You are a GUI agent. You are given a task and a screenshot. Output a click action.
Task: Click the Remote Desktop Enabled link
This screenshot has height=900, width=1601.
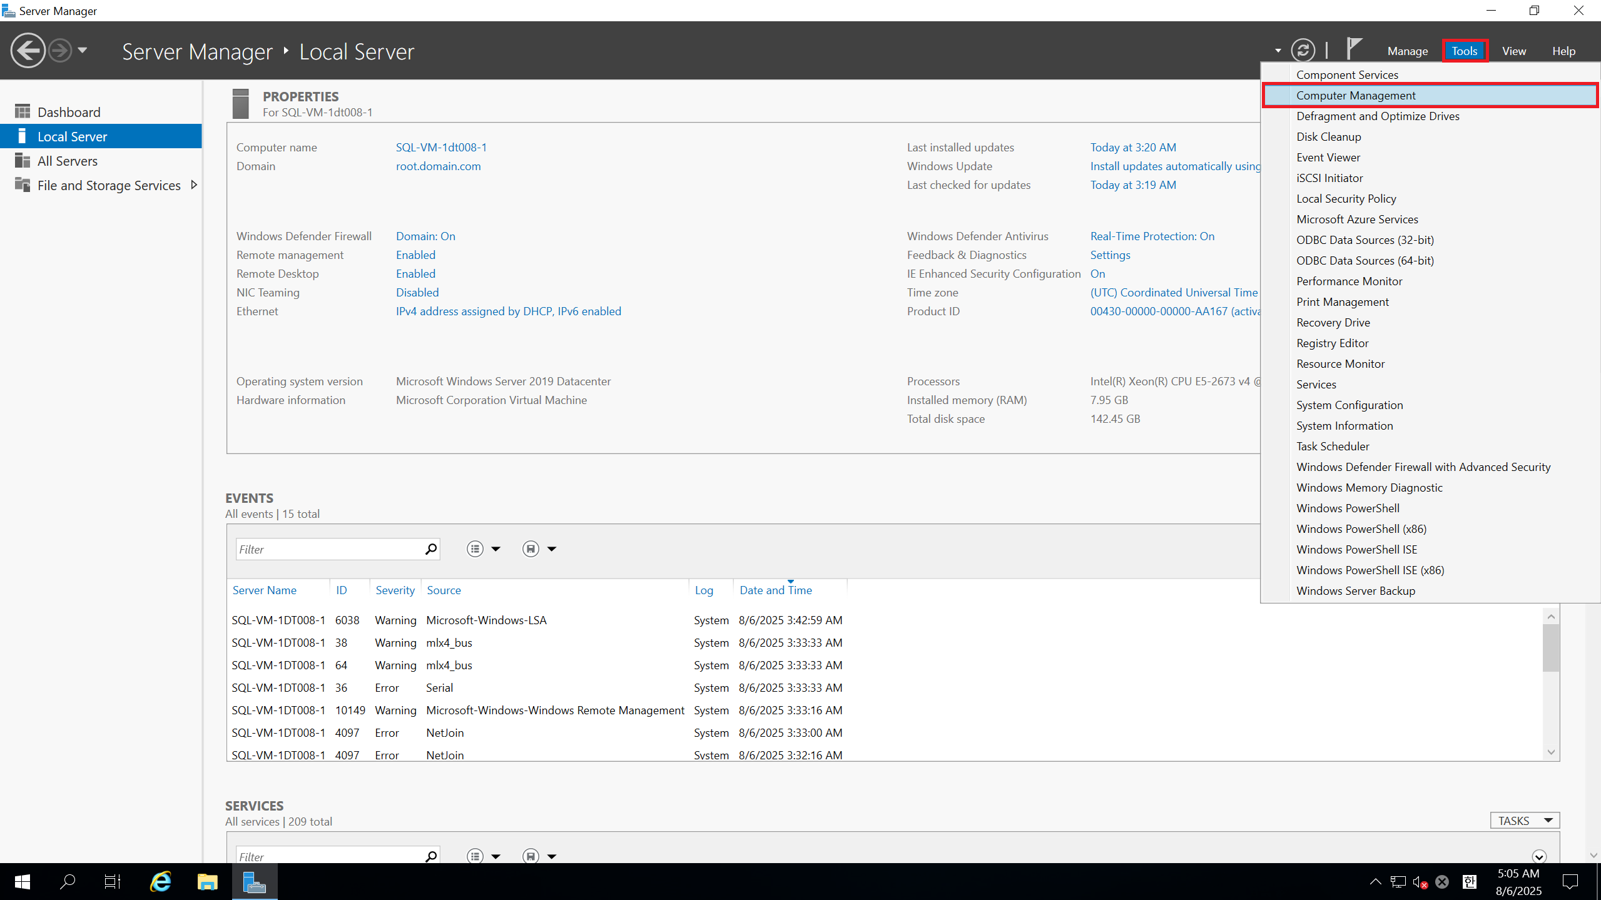click(x=415, y=274)
